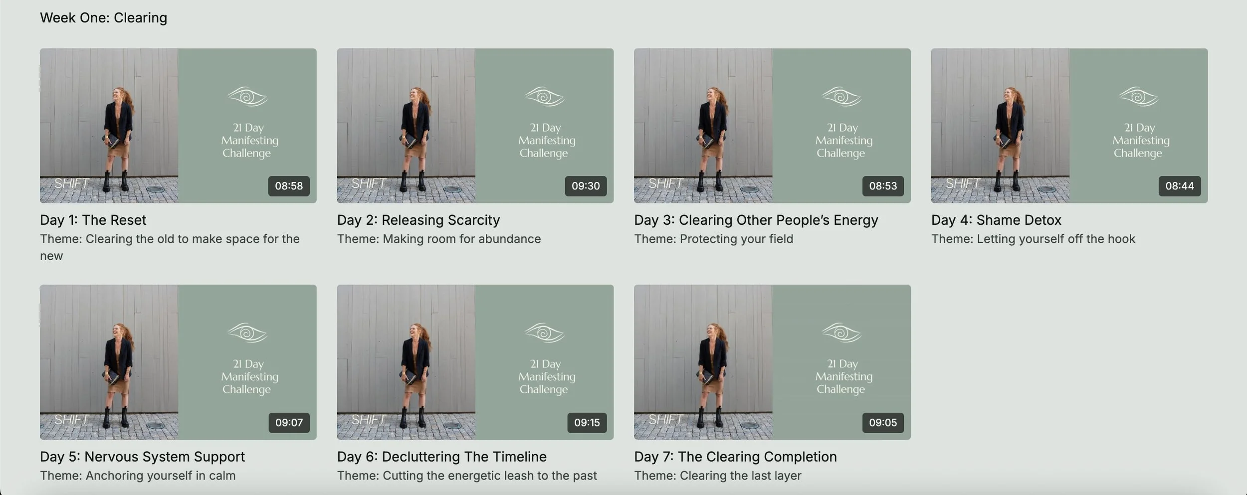Click the 'Week One: Clearing' heading
This screenshot has height=495, width=1247.
103,17
